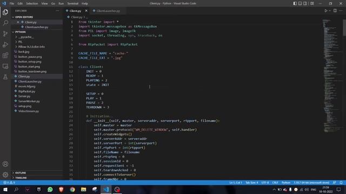
Task: Open the Terminal menu
Action: pos(73,4)
